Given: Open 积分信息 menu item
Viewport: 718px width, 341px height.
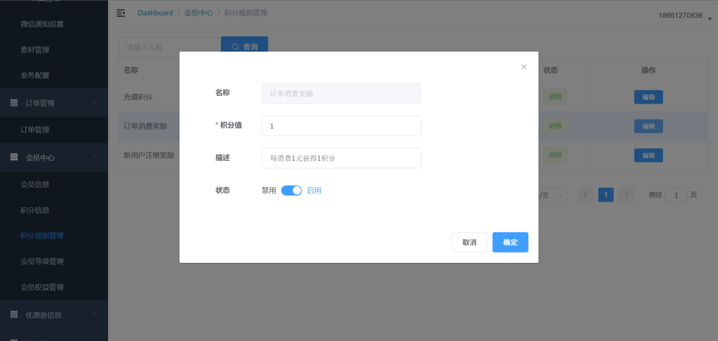Looking at the screenshot, I should (x=35, y=210).
